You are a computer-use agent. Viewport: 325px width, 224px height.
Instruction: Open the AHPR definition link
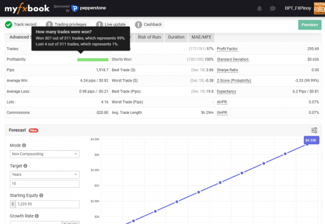pyautogui.click(x=222, y=102)
